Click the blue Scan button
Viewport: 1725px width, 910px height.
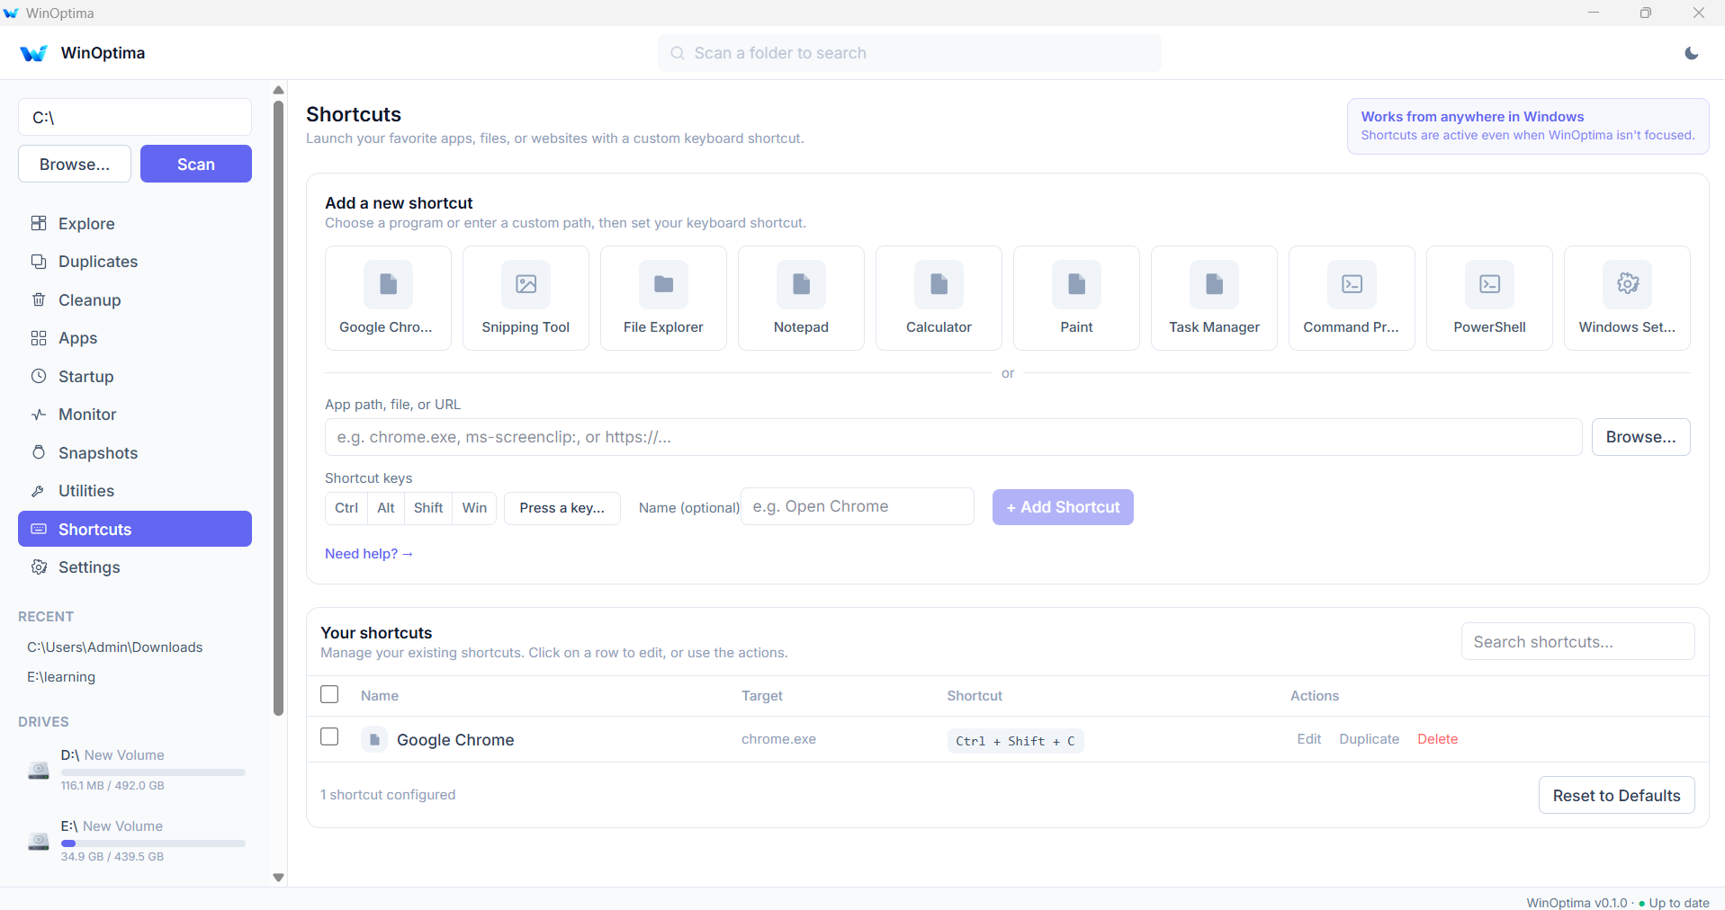pos(196,164)
